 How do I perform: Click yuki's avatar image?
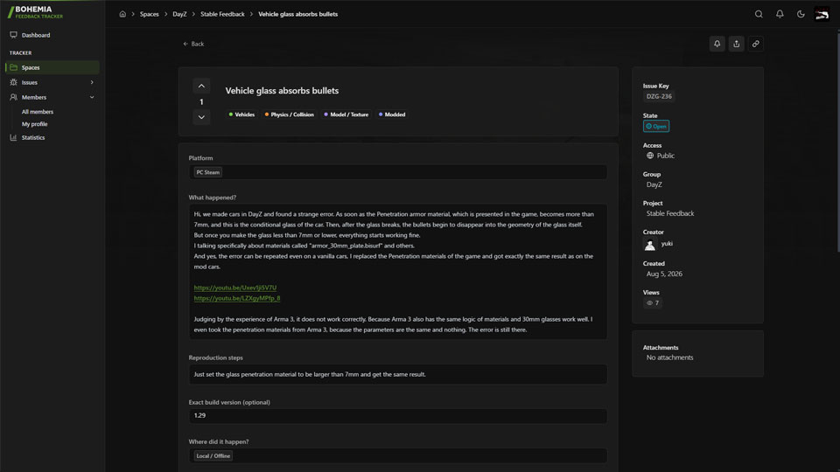click(x=650, y=245)
